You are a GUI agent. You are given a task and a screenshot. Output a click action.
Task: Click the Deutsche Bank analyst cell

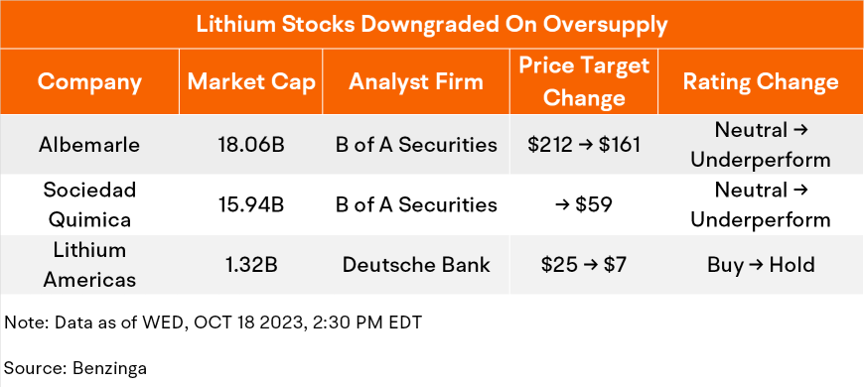coord(416,265)
